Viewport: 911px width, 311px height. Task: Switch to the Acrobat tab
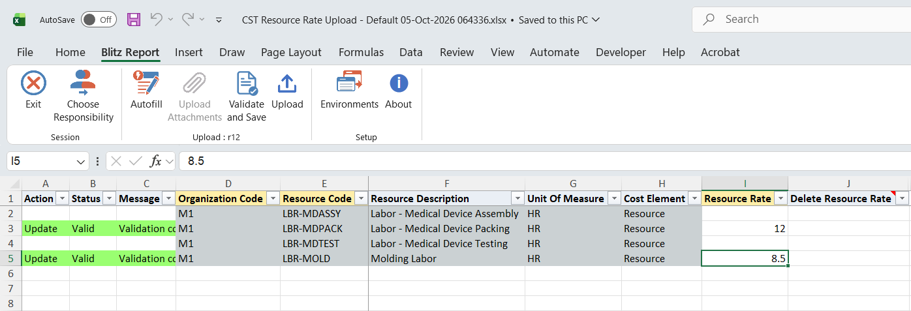(720, 52)
